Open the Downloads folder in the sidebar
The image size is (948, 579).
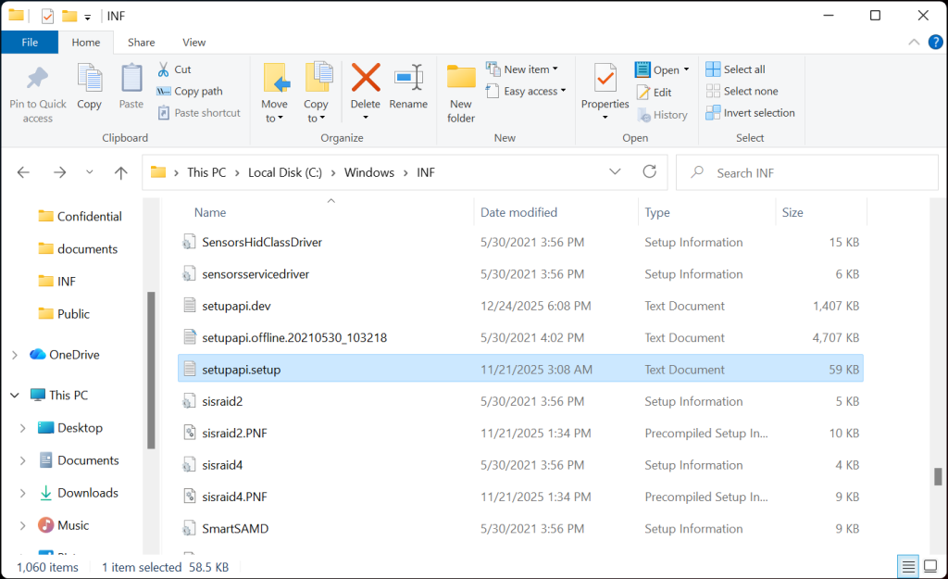click(x=89, y=492)
